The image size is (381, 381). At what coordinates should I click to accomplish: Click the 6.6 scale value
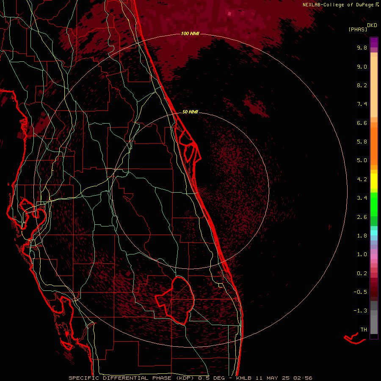362,123
